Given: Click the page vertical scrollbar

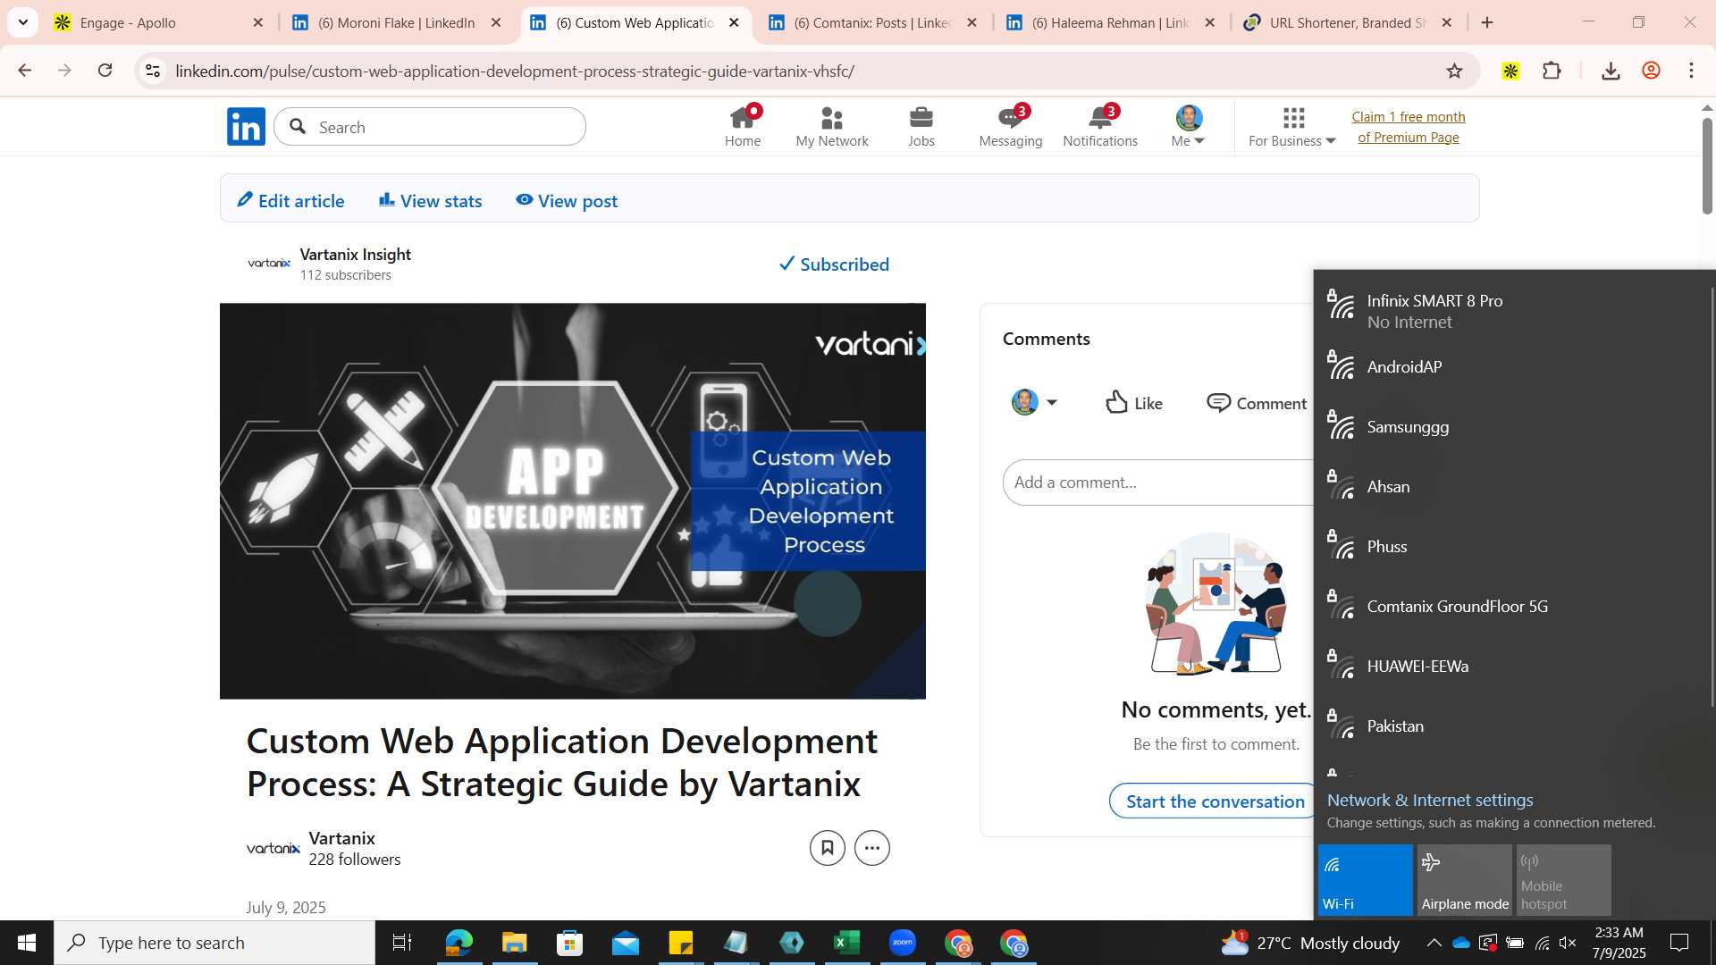Looking at the screenshot, I should (1706, 166).
